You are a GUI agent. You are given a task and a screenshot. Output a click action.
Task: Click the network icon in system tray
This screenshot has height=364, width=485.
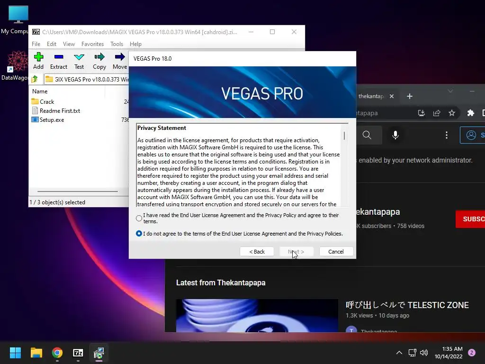[413, 353]
